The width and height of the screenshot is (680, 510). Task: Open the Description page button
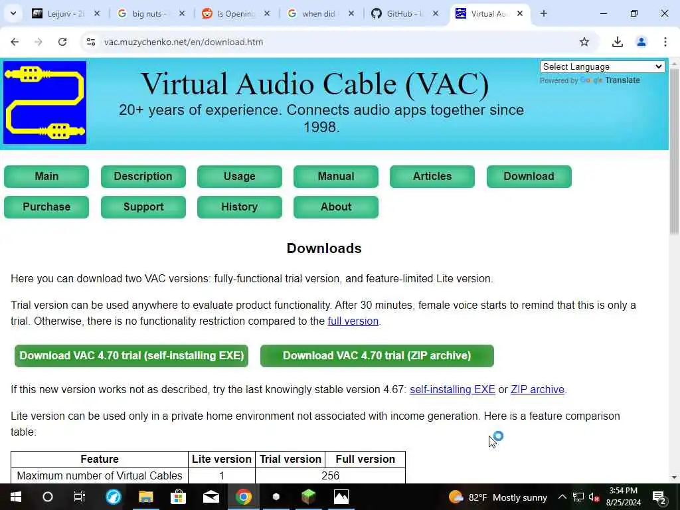click(x=143, y=177)
